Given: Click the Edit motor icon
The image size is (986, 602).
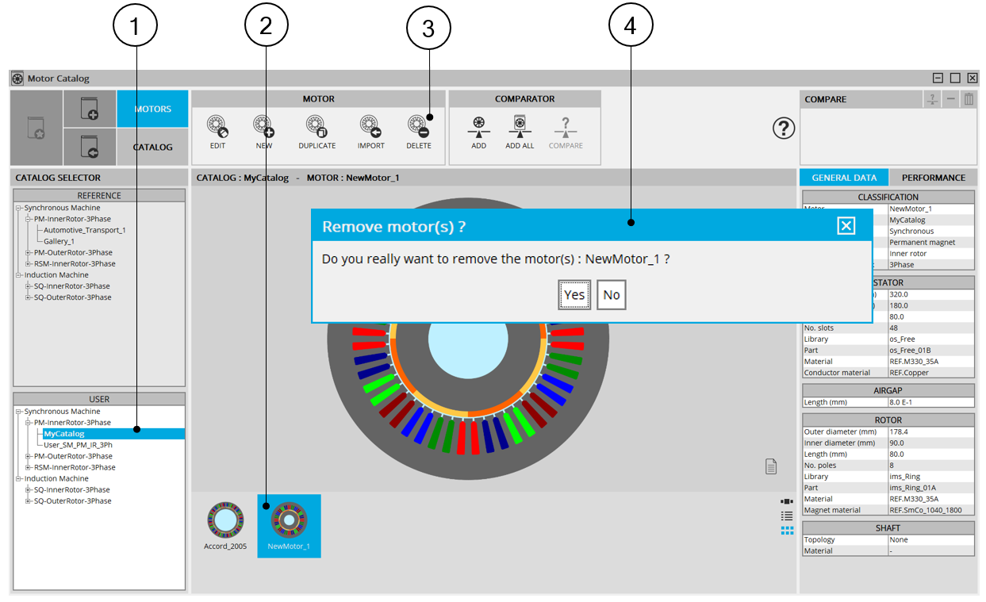Looking at the screenshot, I should pyautogui.click(x=217, y=128).
